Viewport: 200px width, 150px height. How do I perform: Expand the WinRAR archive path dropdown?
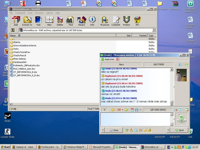point(154,30)
